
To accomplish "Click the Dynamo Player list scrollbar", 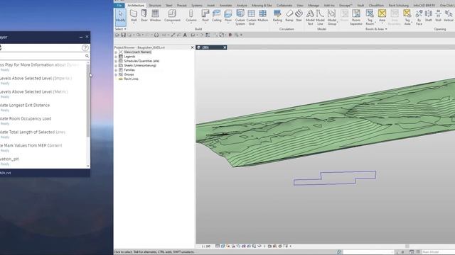I will pyautogui.click(x=88, y=100).
